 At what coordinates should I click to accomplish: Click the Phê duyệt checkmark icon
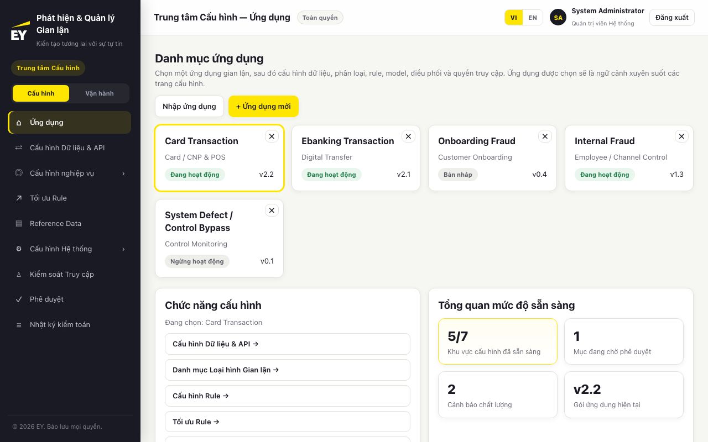click(19, 299)
